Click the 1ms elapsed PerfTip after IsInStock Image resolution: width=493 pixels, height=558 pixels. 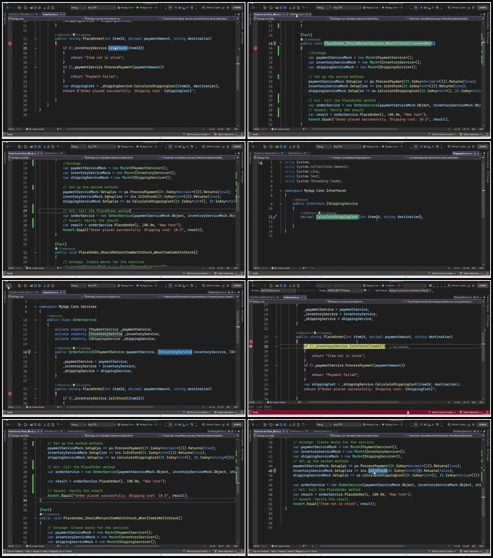(x=399, y=347)
